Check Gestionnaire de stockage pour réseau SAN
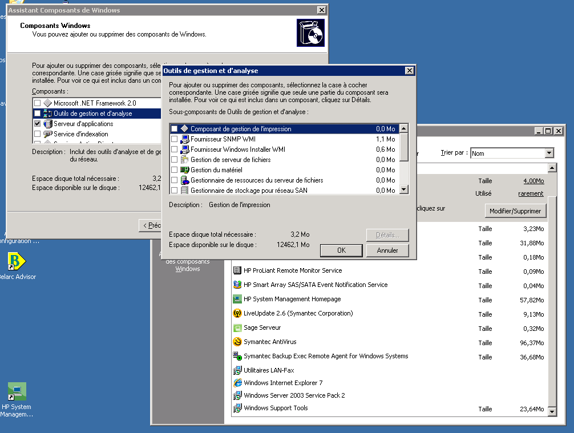 [x=175, y=191]
